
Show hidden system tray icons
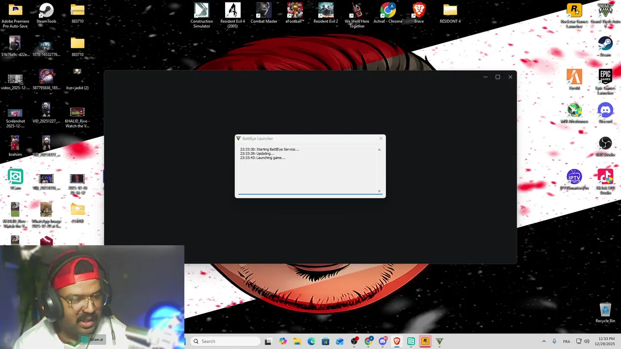[543, 341]
